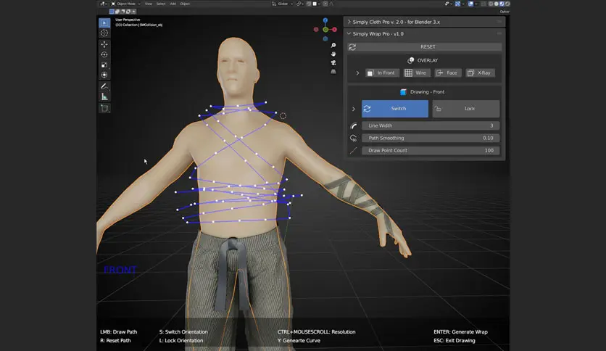Select the Move tool
The height and width of the screenshot is (351, 606).
click(x=104, y=44)
